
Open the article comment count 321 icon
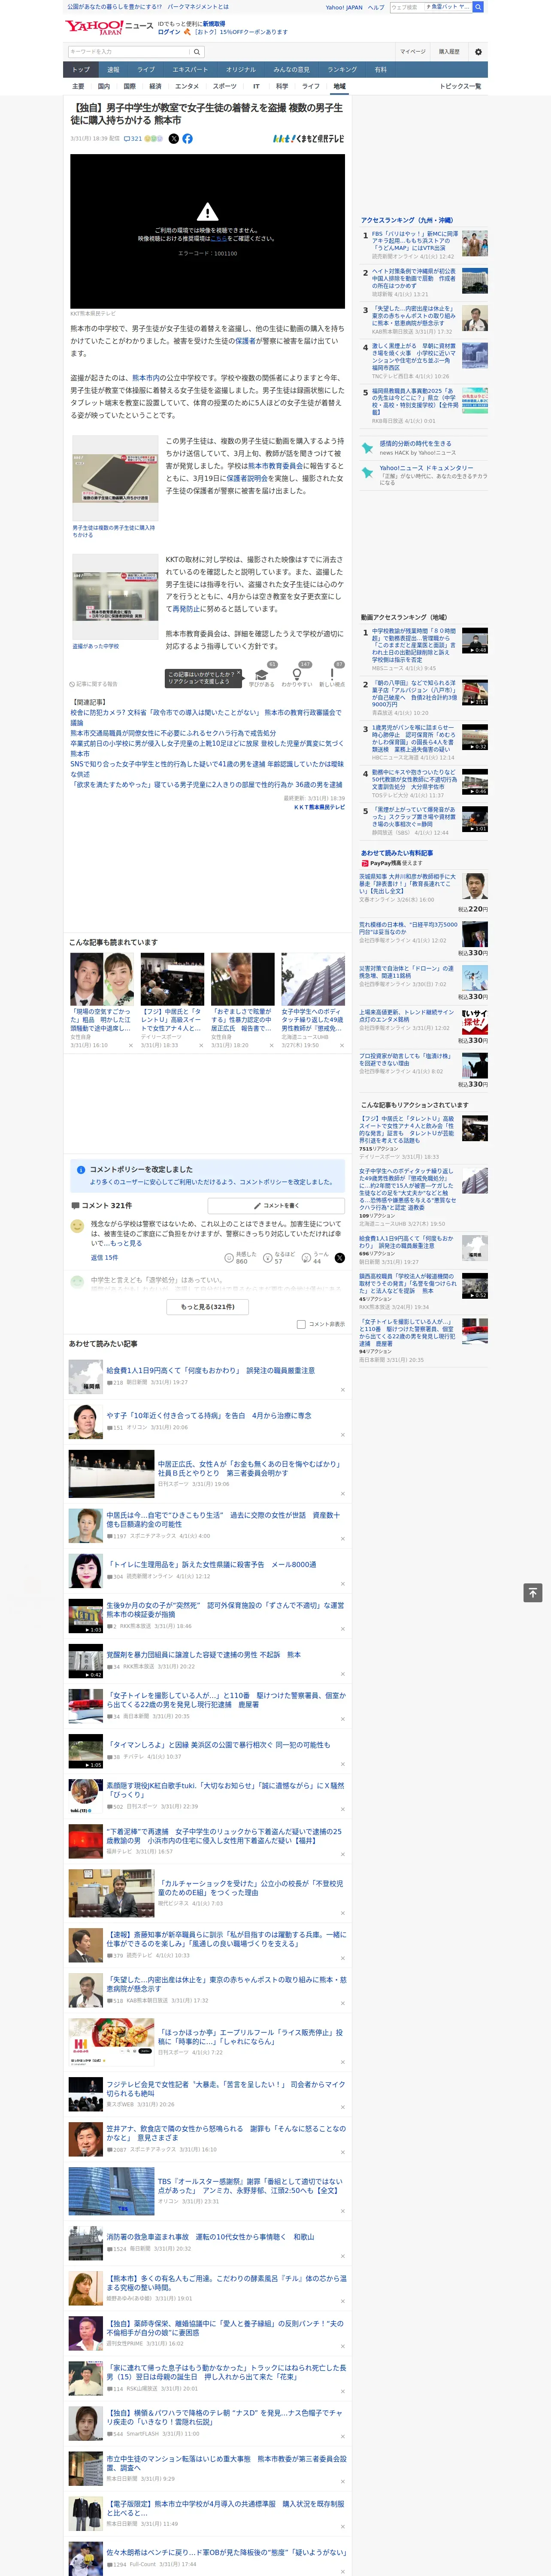(x=133, y=139)
